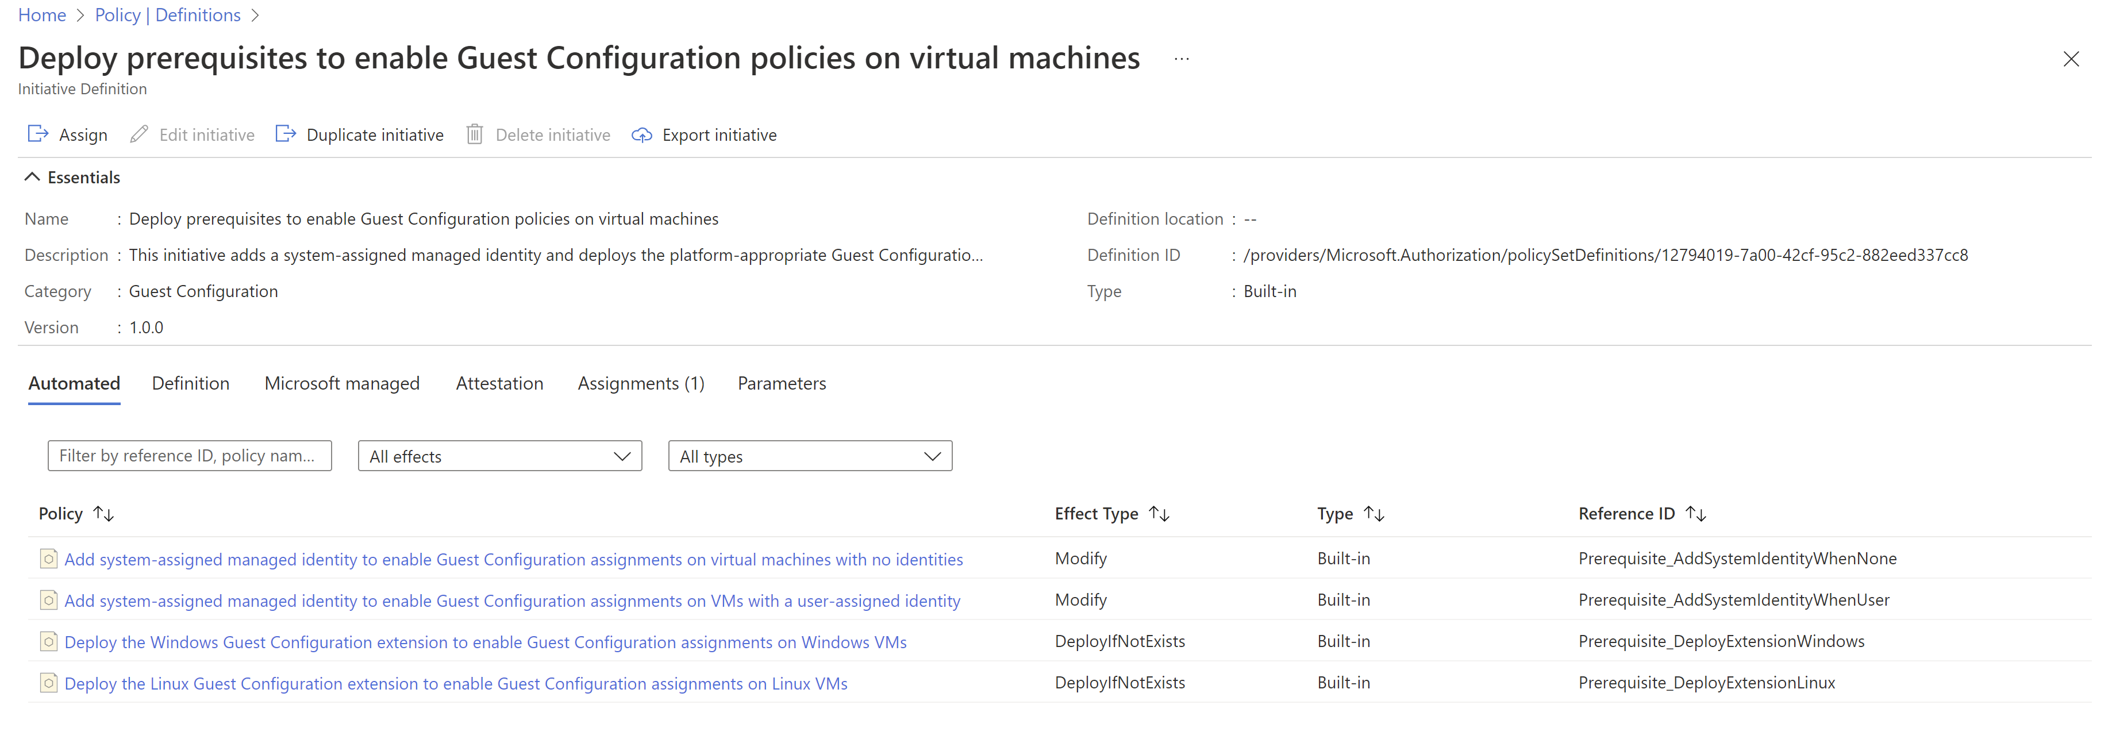Sort by Type column arrows
The height and width of the screenshot is (743, 2116).
coord(1374,514)
